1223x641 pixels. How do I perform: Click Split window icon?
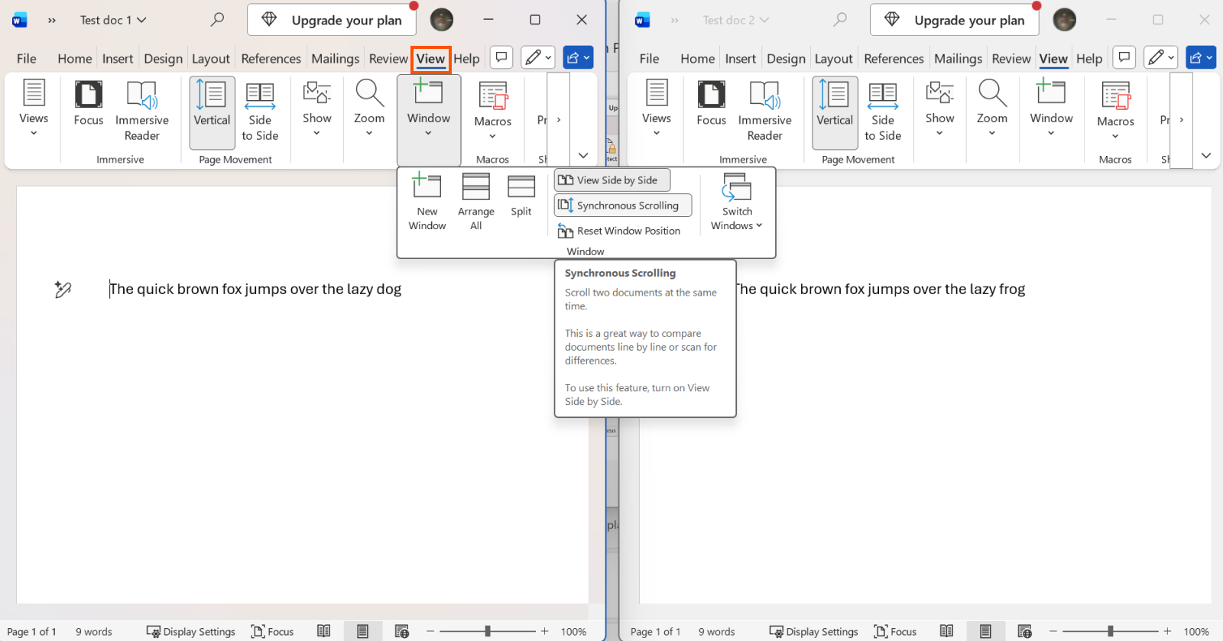tap(521, 196)
